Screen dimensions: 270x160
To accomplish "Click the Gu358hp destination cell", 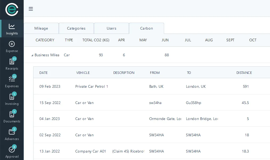I will tap(194, 103).
